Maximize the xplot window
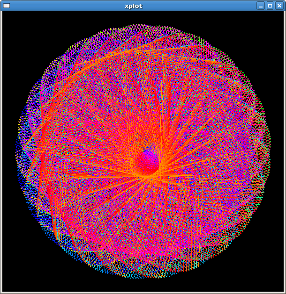The width and height of the screenshot is (286, 294). point(270,6)
